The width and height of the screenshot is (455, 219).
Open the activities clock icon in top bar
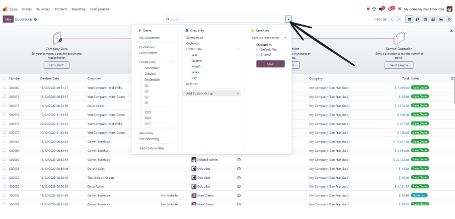pyautogui.click(x=390, y=9)
